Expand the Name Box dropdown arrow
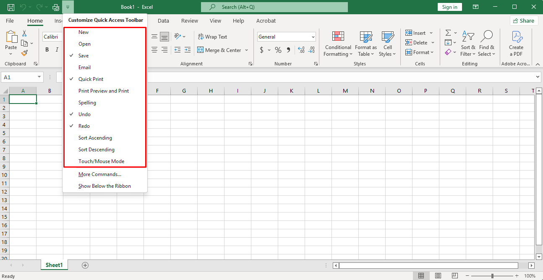The image size is (543, 280). pyautogui.click(x=39, y=78)
